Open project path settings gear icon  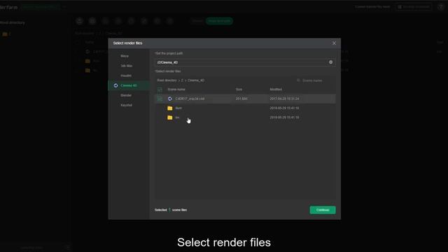pyautogui.click(x=330, y=62)
